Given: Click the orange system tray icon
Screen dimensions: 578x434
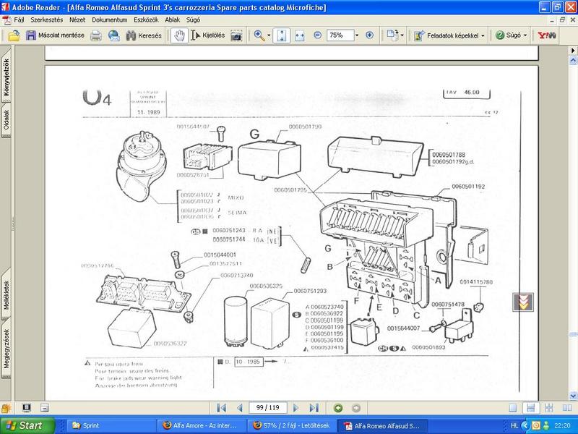Looking at the screenshot, I should (536, 425).
